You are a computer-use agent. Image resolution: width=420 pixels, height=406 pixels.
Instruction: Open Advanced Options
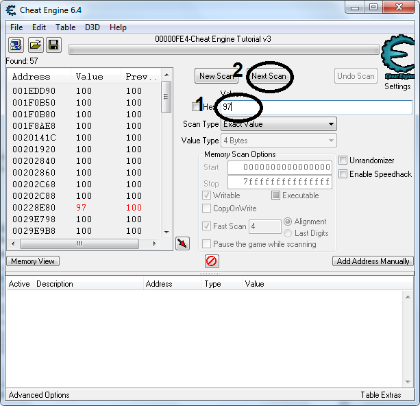(x=39, y=395)
